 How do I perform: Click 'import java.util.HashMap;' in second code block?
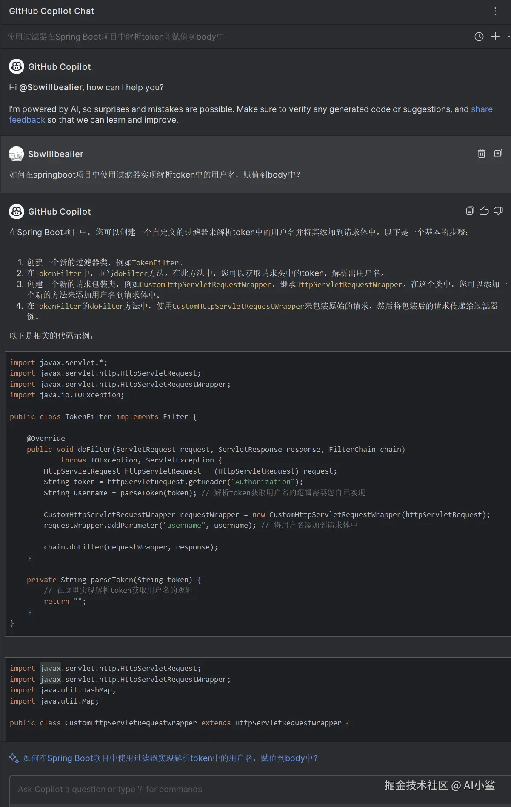[63, 690]
